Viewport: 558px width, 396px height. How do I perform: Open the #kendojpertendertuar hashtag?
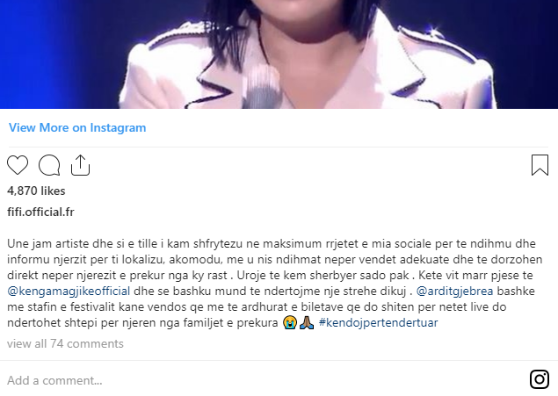[378, 323]
